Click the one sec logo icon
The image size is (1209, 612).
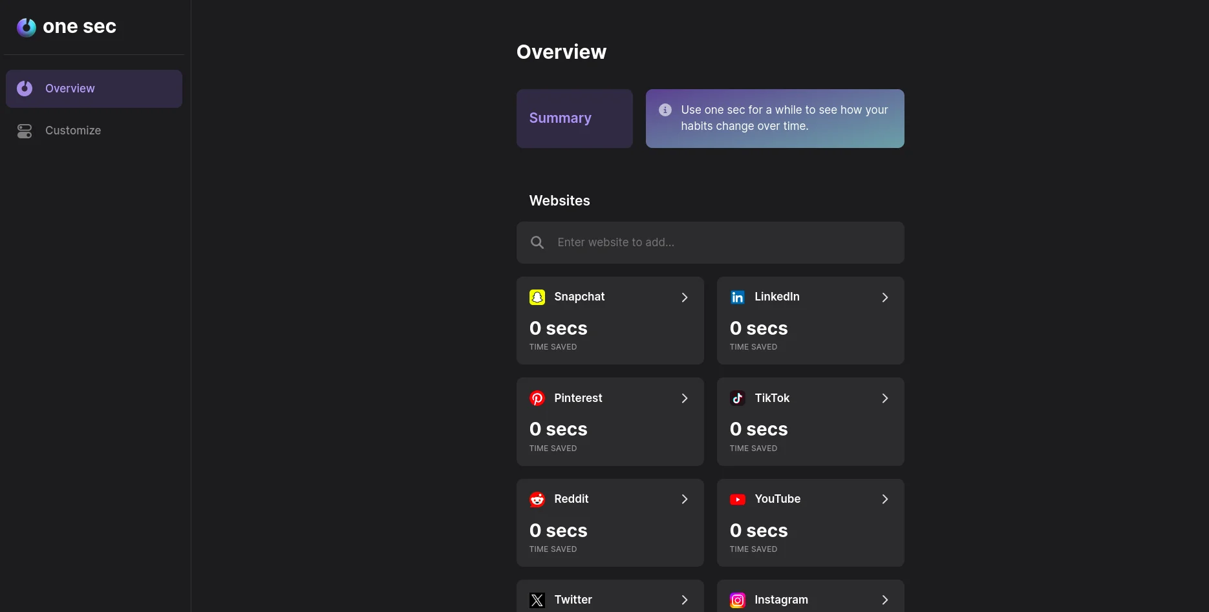click(x=27, y=27)
